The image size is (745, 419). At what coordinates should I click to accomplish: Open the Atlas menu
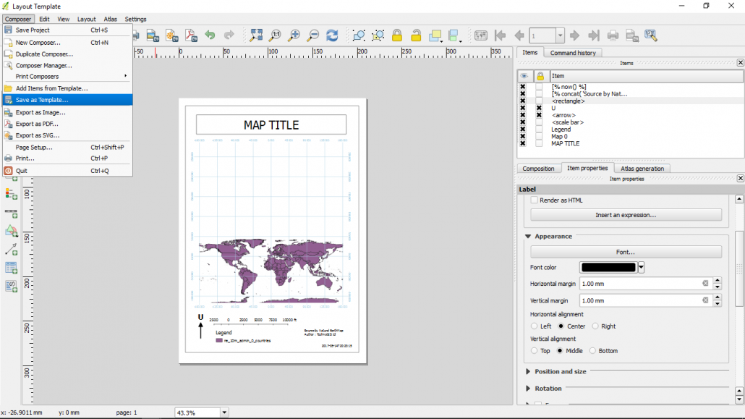tap(110, 19)
